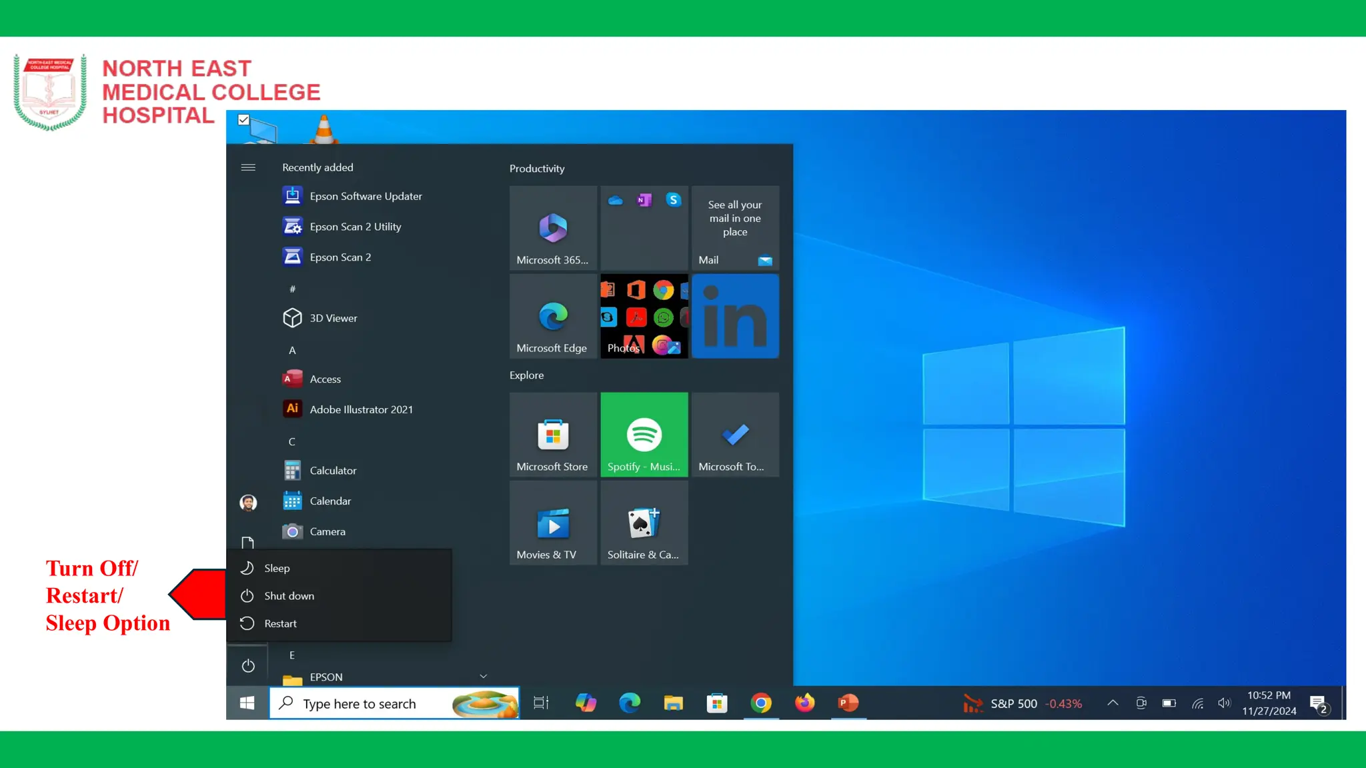Expand the EPSON folder chevron

pyautogui.click(x=484, y=677)
